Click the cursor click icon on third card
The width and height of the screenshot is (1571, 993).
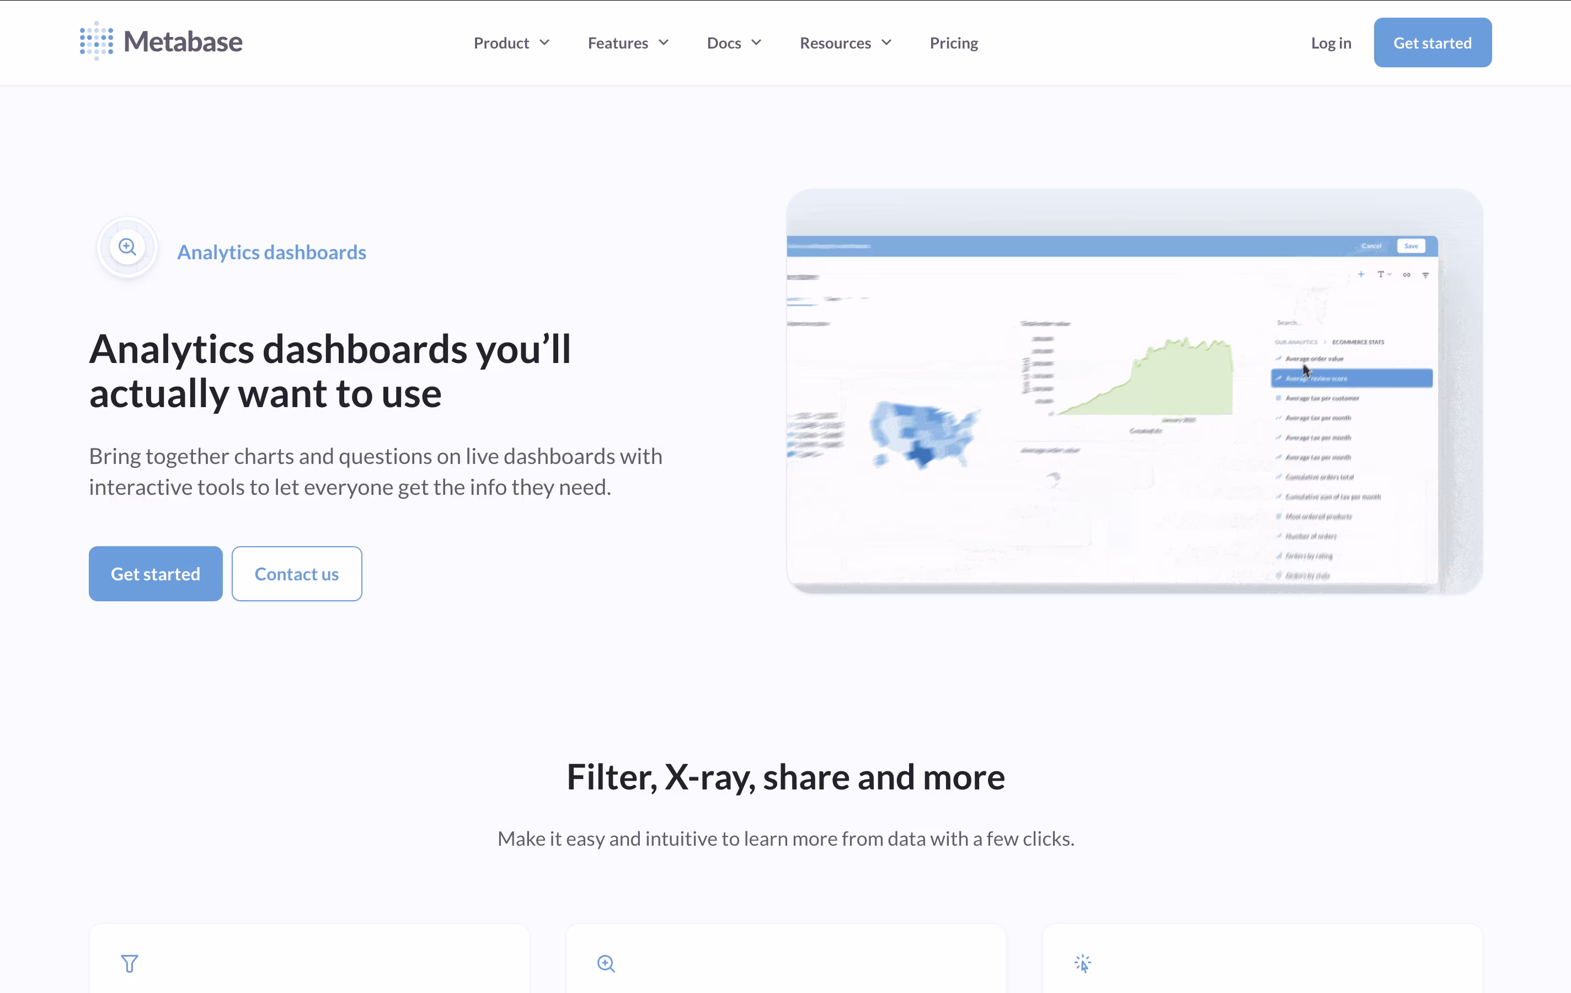point(1082,963)
